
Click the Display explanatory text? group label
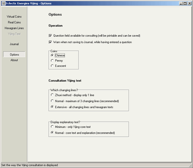tap(65, 122)
